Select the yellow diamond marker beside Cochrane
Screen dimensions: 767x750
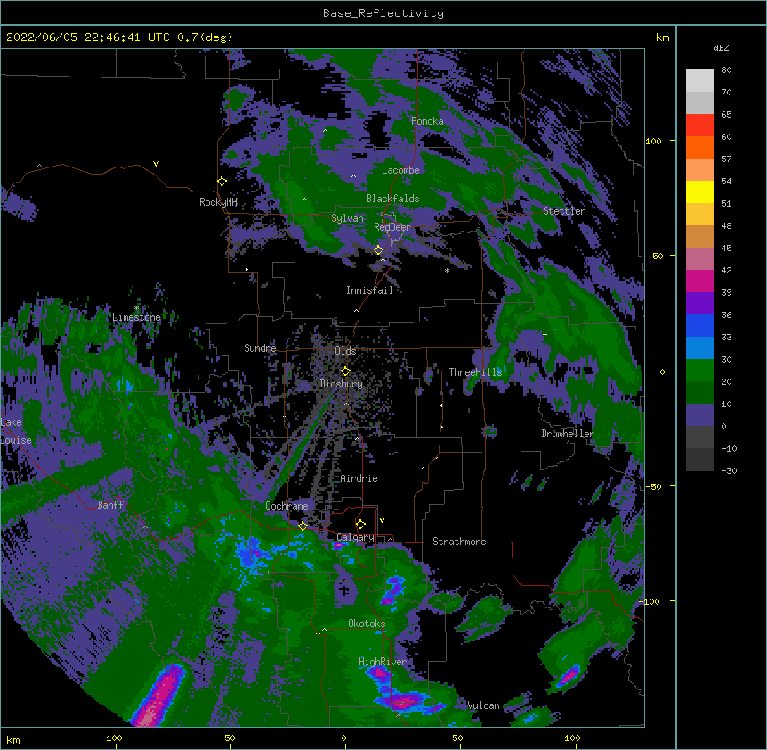303,526
